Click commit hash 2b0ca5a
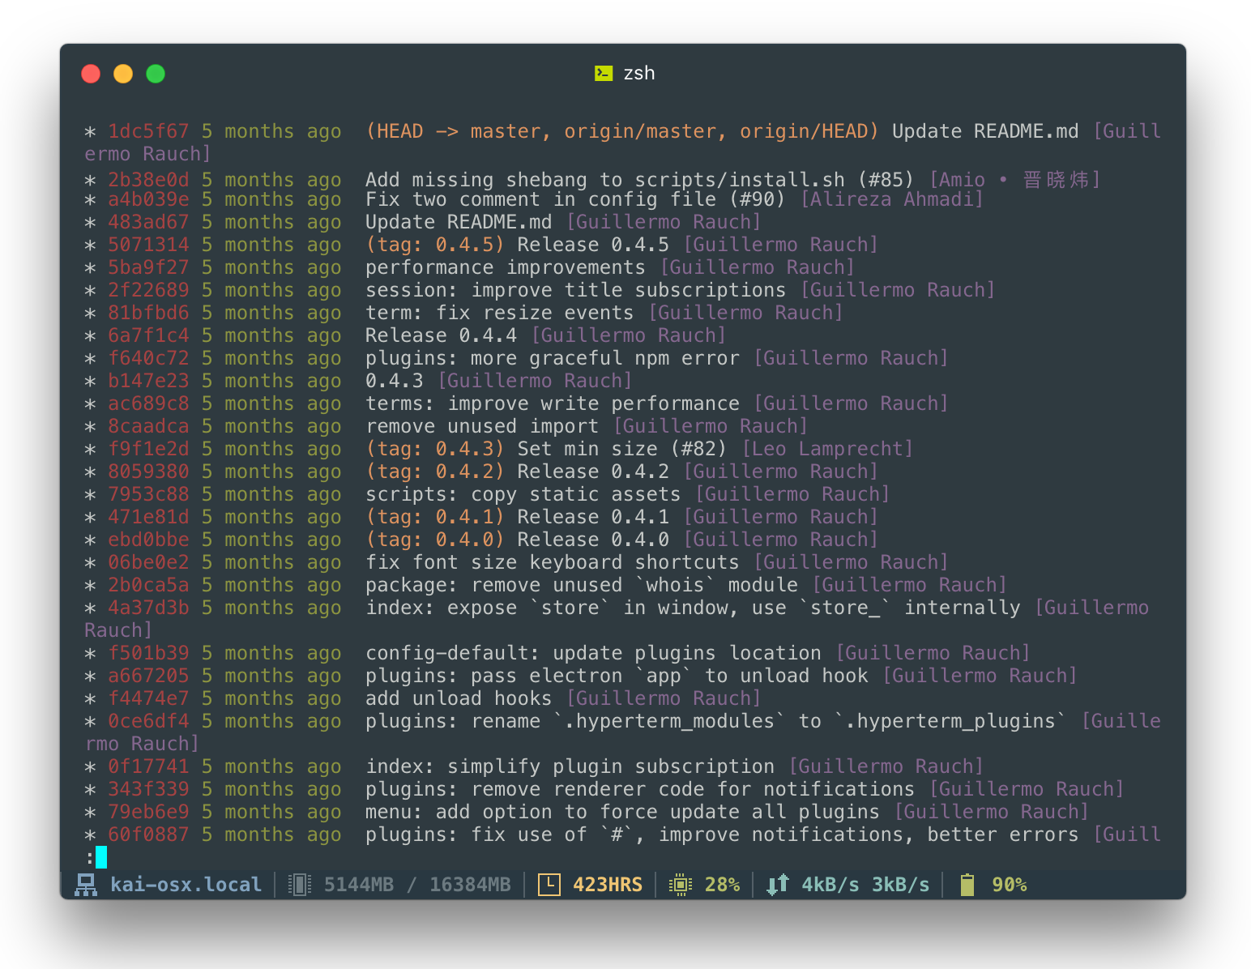1251x969 pixels. [148, 585]
